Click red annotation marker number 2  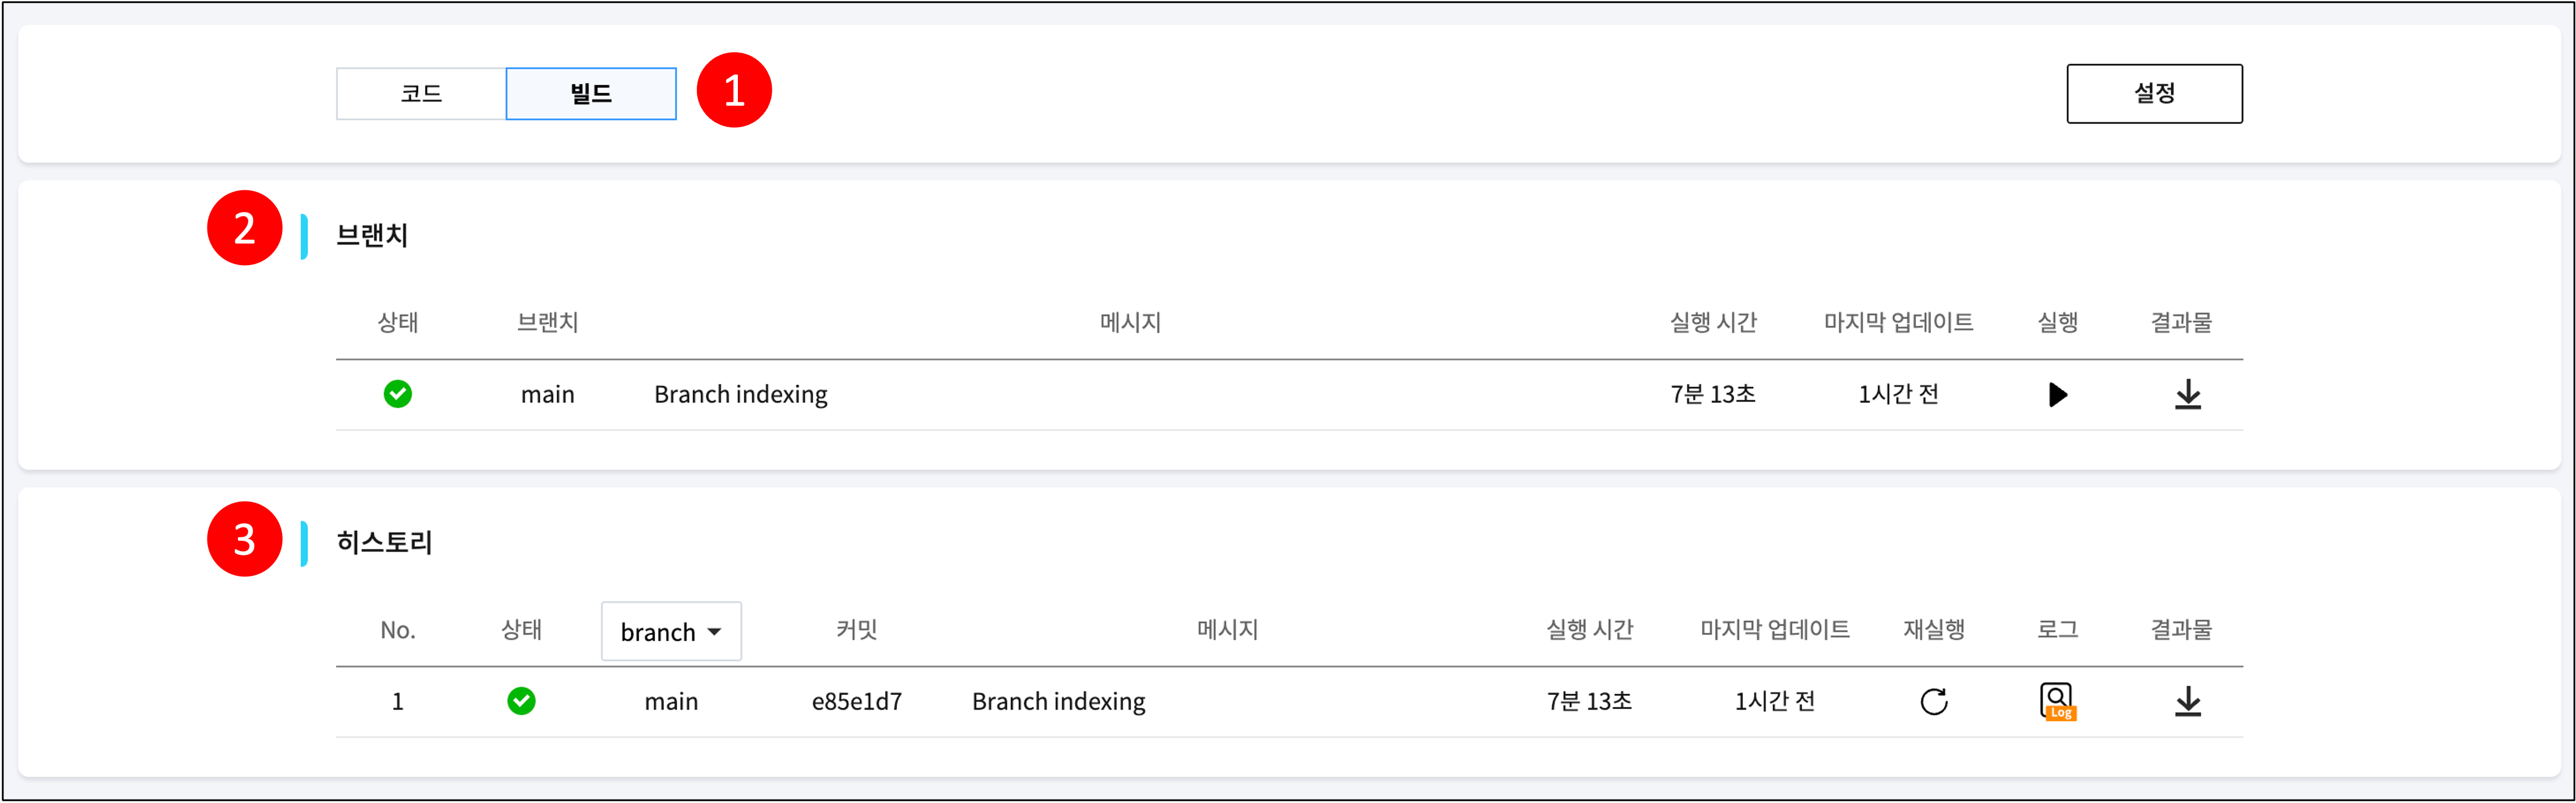point(245,228)
